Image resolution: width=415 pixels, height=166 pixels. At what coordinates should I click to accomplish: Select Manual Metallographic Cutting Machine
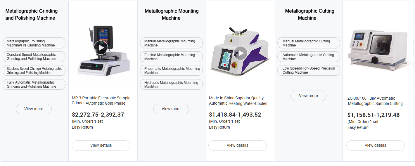pyautogui.click(x=309, y=43)
